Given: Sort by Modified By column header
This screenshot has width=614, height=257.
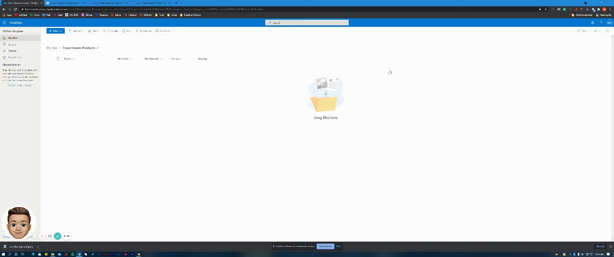Looking at the screenshot, I should [153, 58].
